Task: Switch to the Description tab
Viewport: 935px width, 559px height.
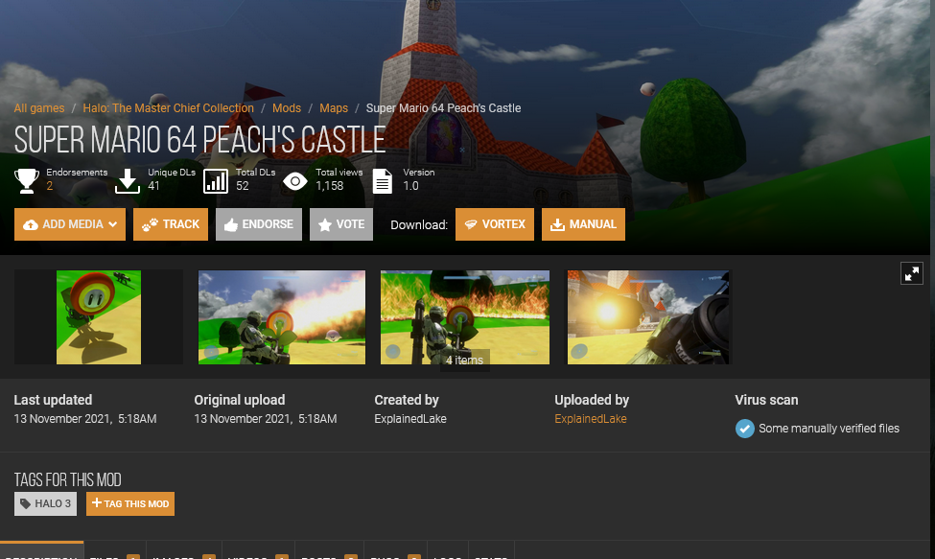Action: coord(42,550)
